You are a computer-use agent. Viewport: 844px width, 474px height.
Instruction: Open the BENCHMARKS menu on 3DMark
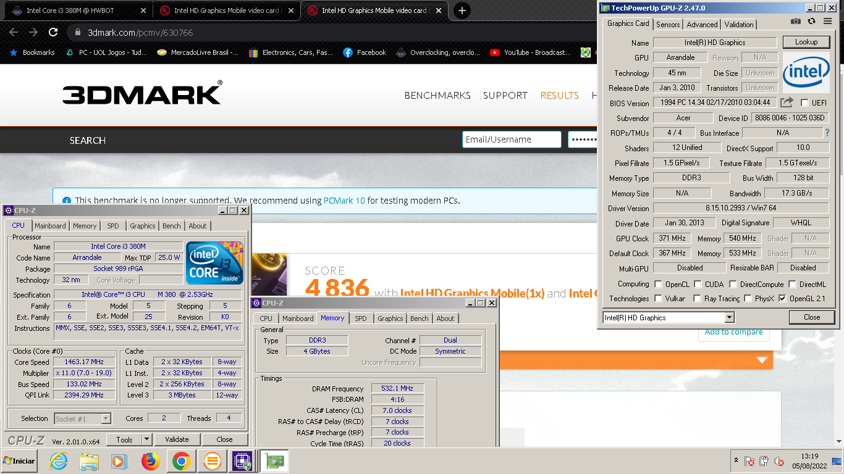[x=437, y=95]
